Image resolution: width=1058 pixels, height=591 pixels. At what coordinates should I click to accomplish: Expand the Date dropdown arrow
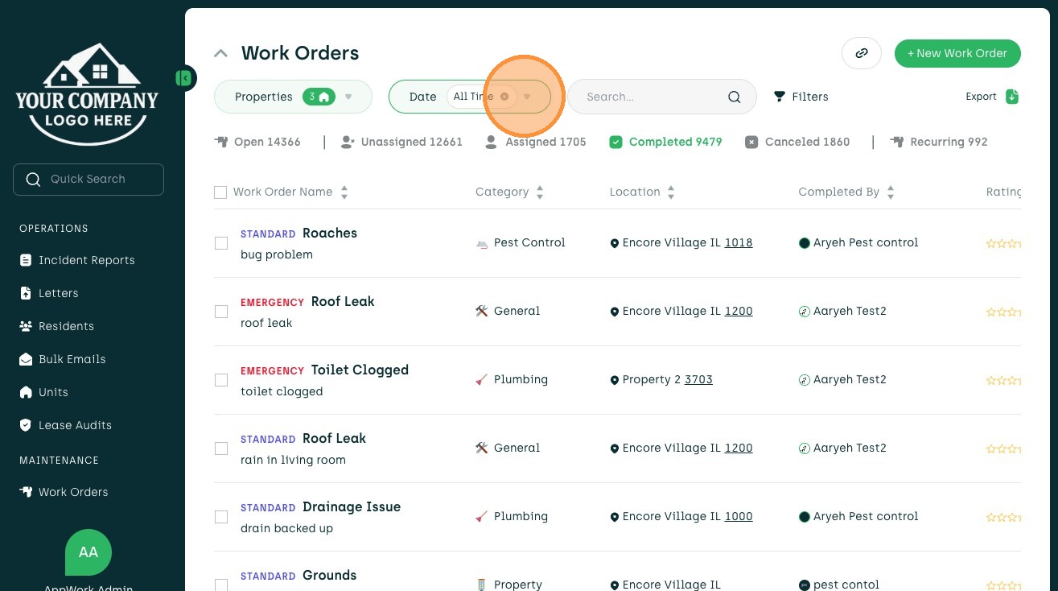point(527,97)
